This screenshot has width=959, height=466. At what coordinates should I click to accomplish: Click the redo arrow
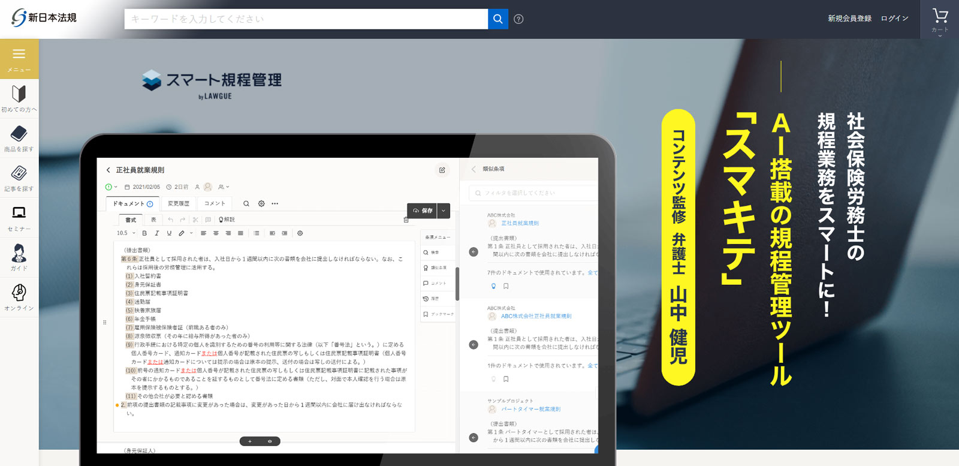pos(183,220)
